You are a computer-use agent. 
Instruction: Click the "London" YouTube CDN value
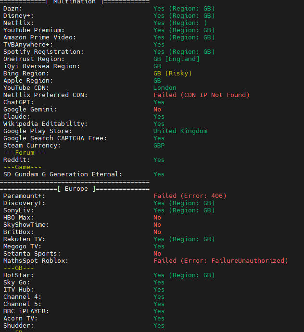(165, 88)
